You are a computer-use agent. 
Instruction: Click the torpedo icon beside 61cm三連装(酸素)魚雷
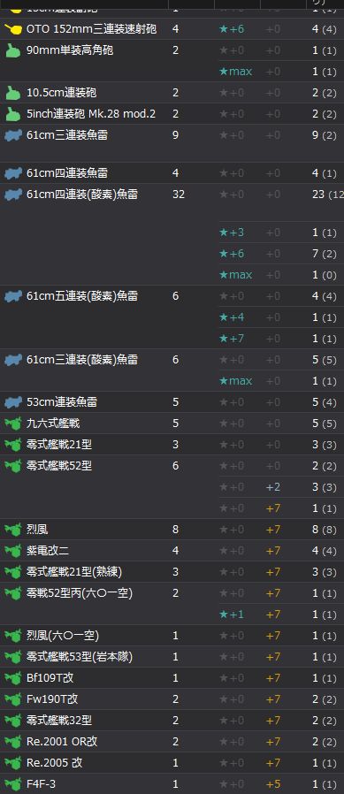point(13,360)
